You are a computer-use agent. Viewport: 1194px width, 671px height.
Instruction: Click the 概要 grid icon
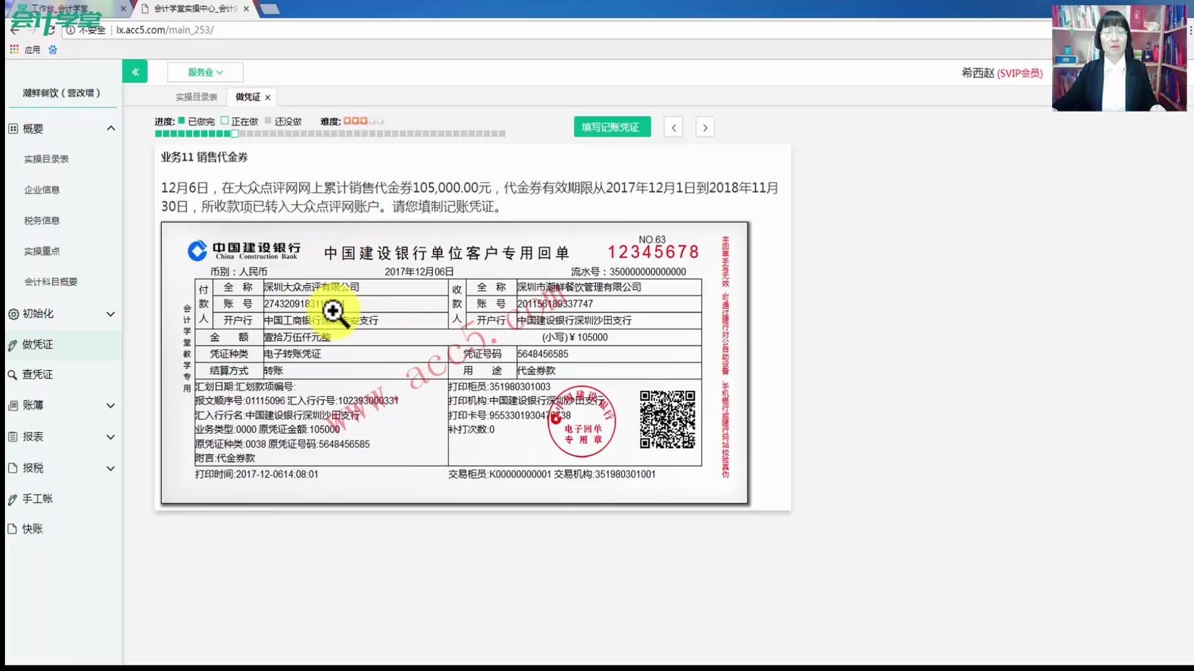click(13, 129)
